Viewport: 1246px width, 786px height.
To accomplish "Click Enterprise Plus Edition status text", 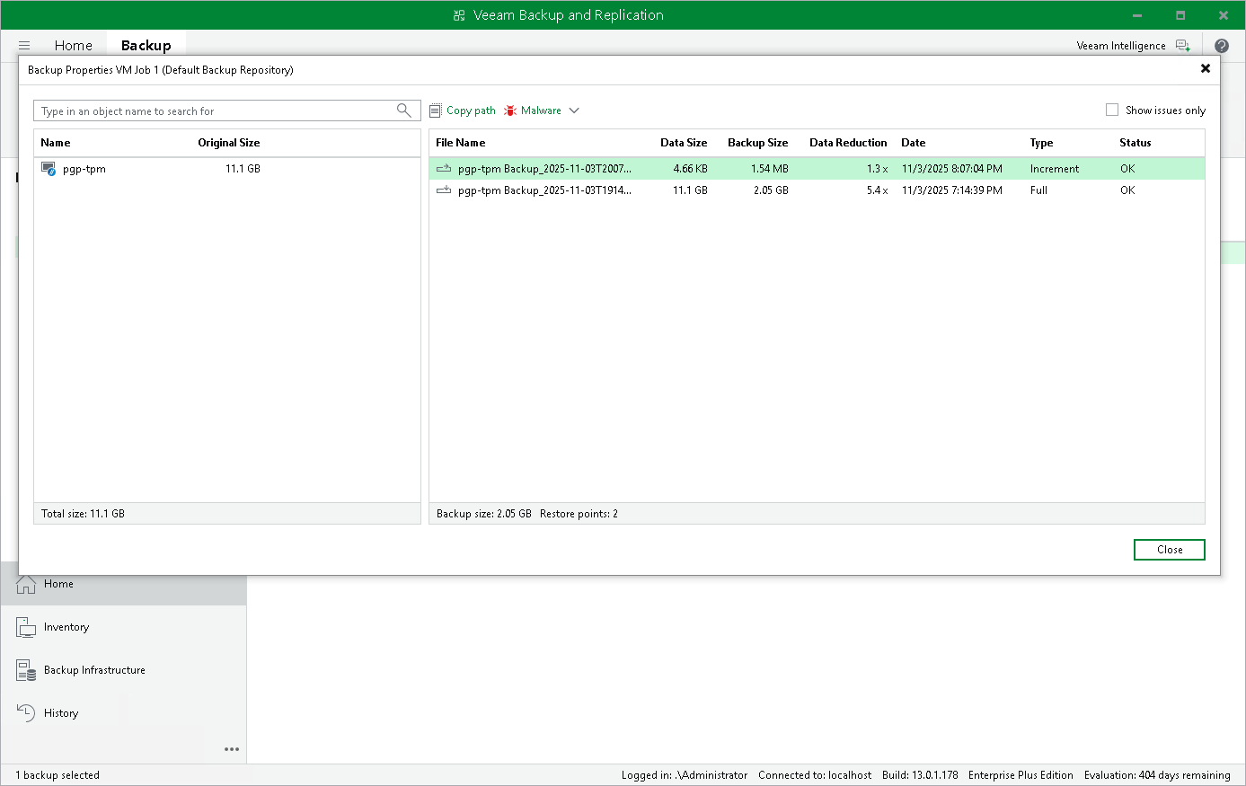I will coord(1021,775).
